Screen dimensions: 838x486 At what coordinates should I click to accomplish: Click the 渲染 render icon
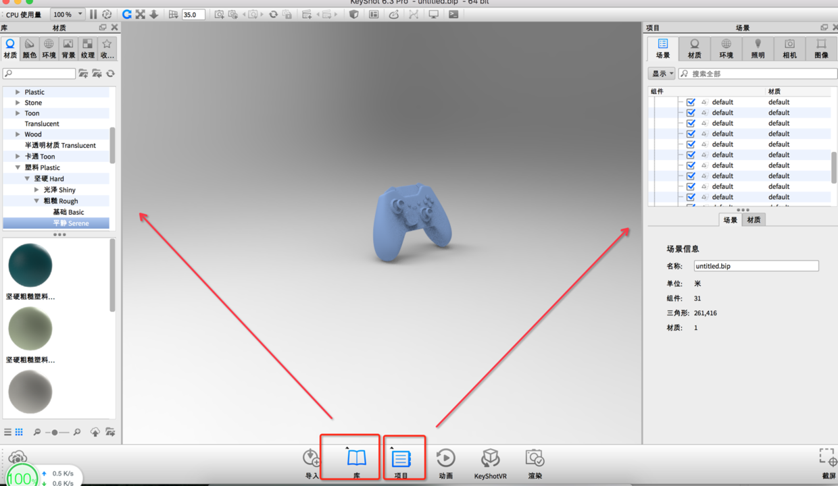[x=535, y=463]
